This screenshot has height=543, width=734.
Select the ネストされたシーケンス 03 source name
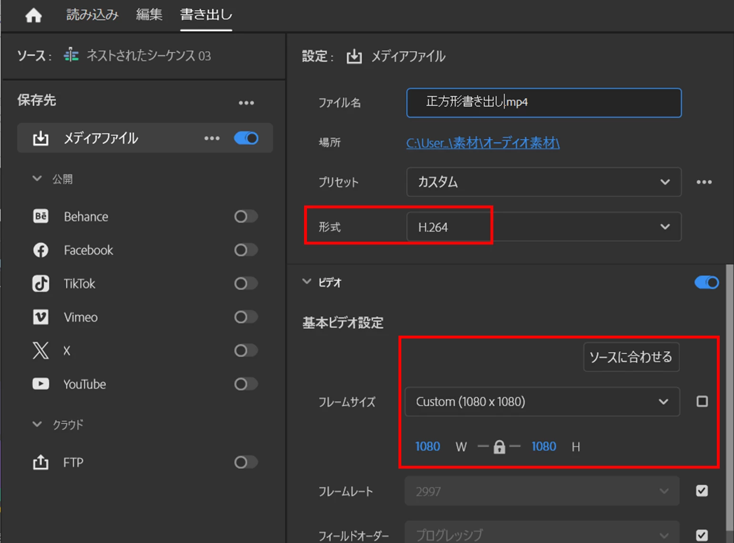(148, 56)
